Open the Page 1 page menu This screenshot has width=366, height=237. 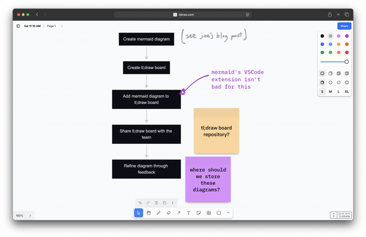[x=51, y=26]
